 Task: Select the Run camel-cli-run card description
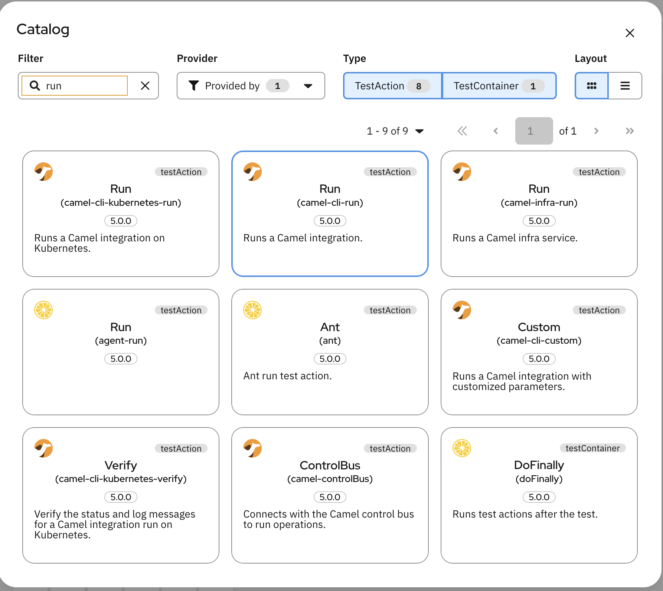point(303,238)
